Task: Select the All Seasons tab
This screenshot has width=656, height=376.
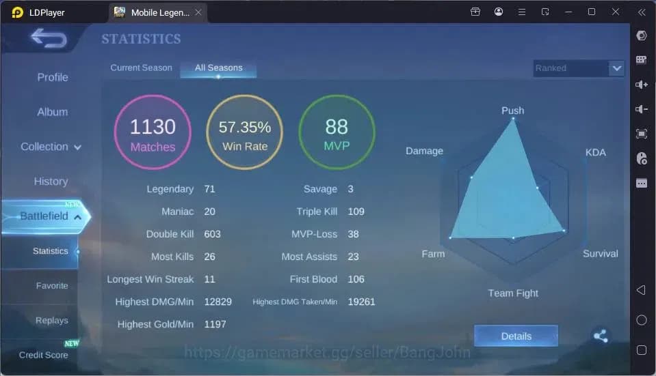Action: click(x=218, y=68)
